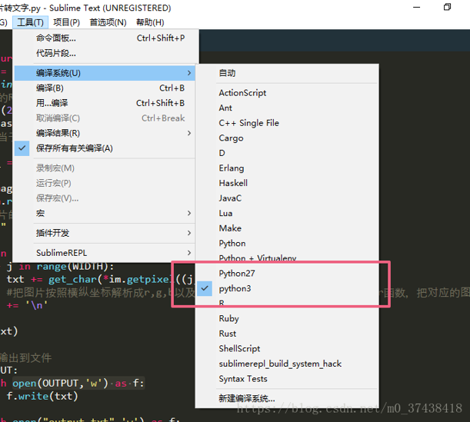Screen dimensions: 470x422
Task: Click 新建编译系统... to create build system
Action: click(246, 399)
